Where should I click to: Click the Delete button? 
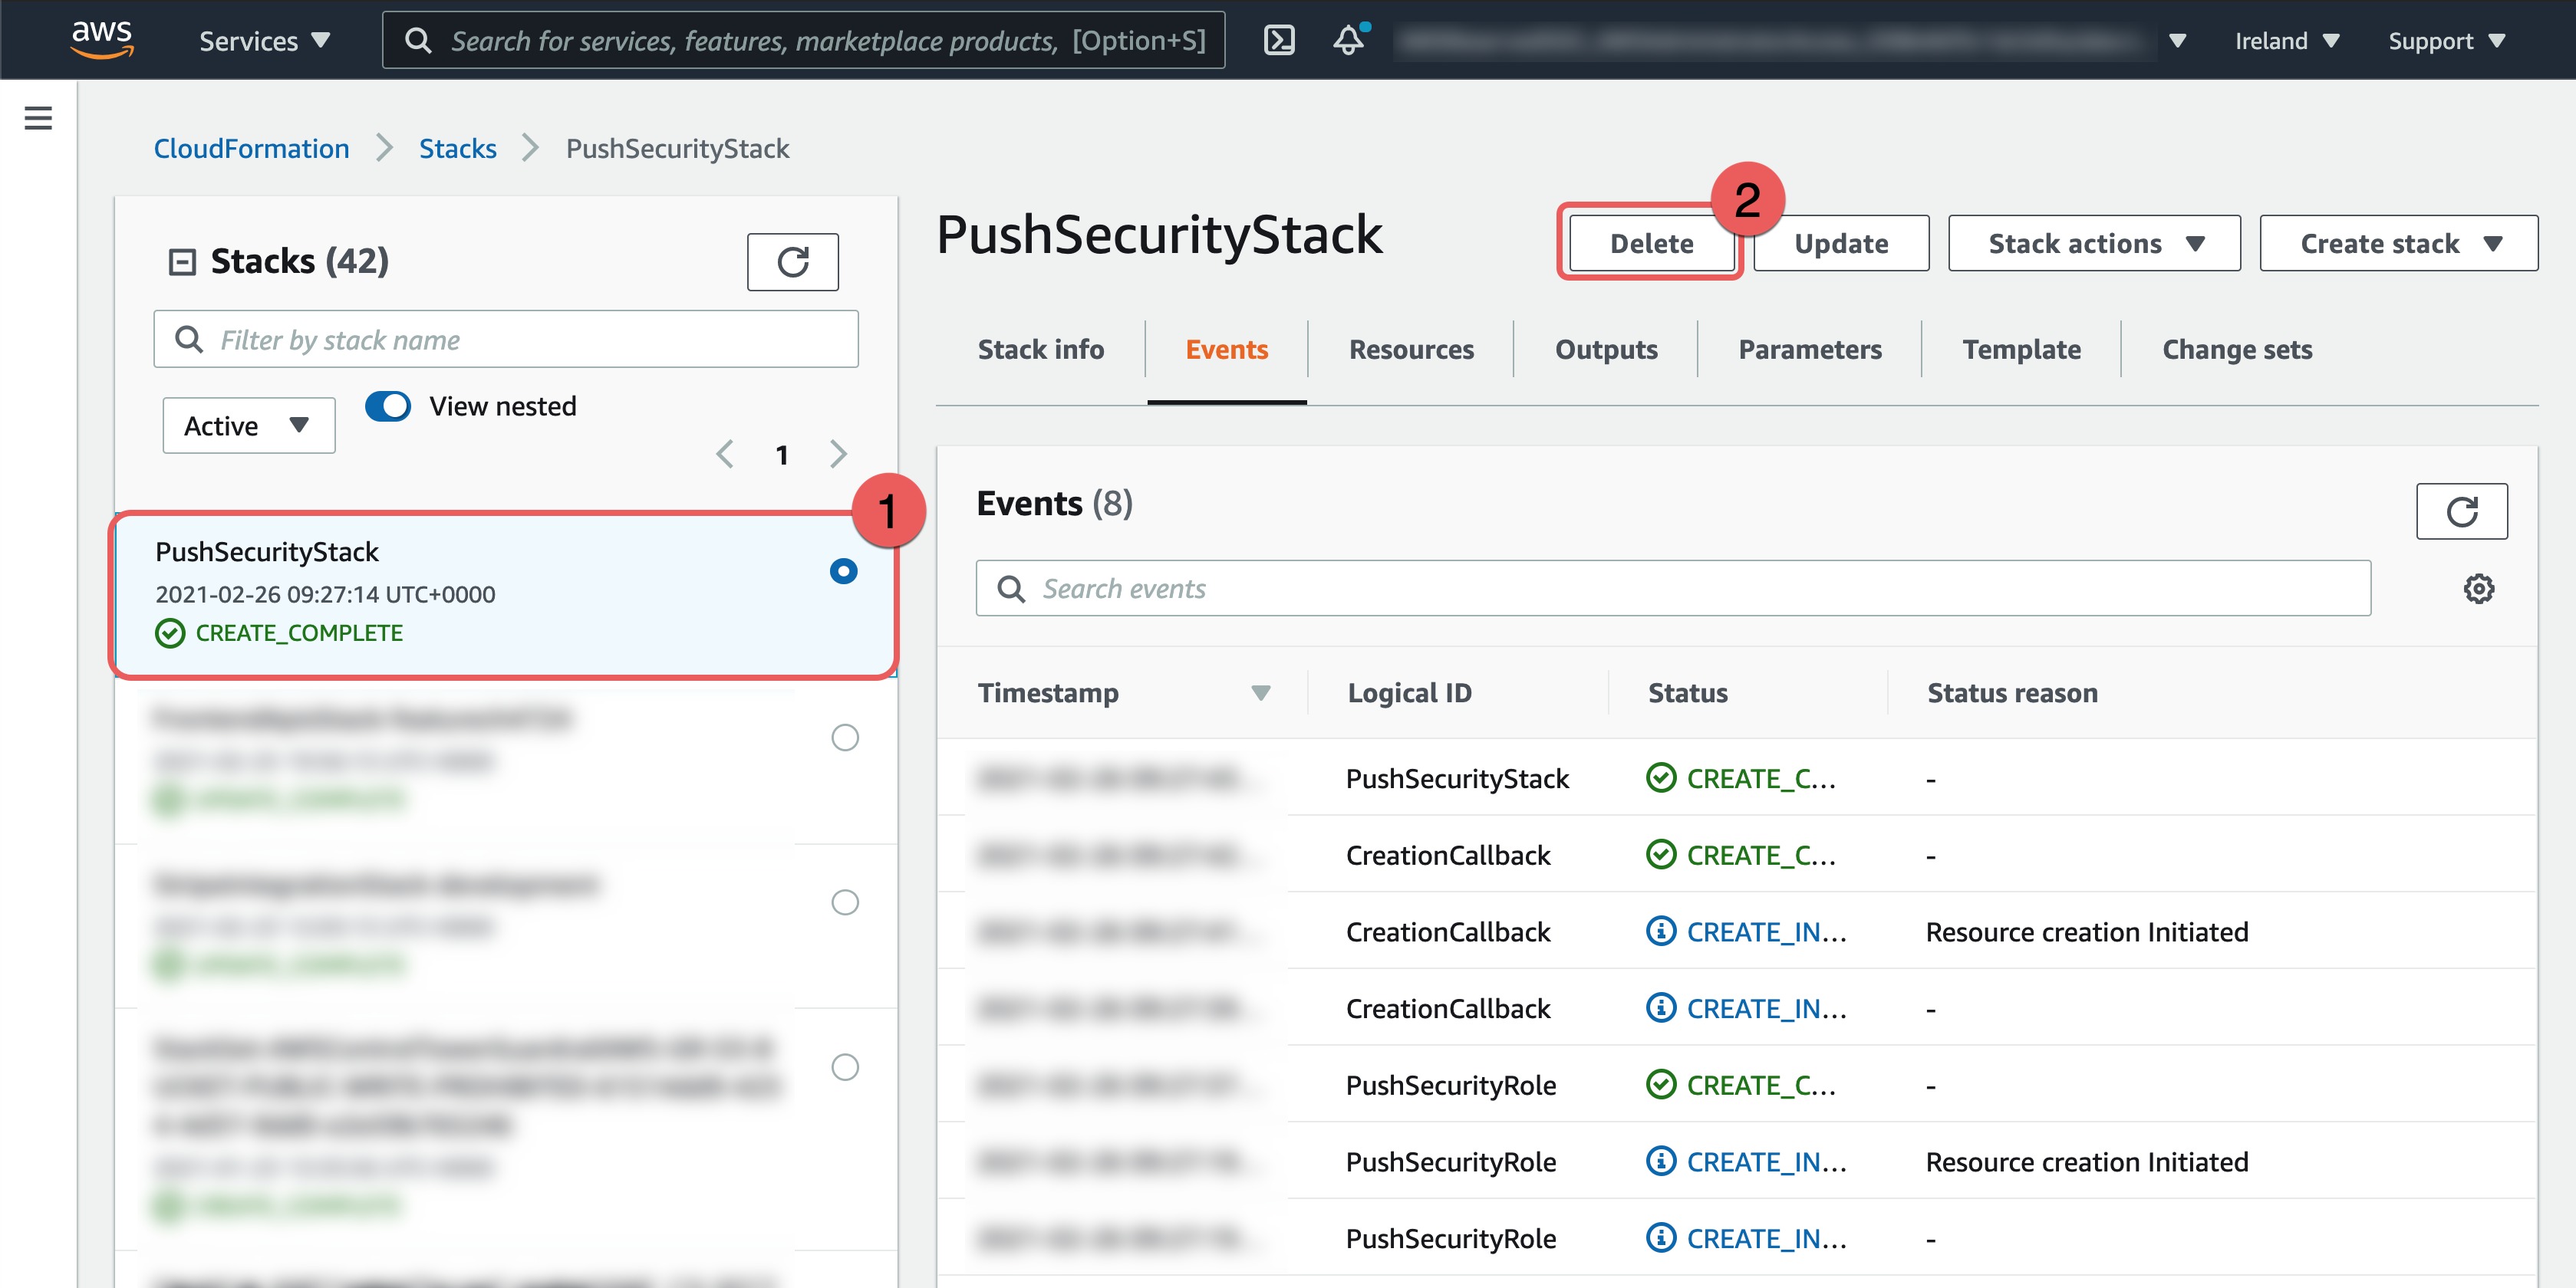click(1651, 243)
